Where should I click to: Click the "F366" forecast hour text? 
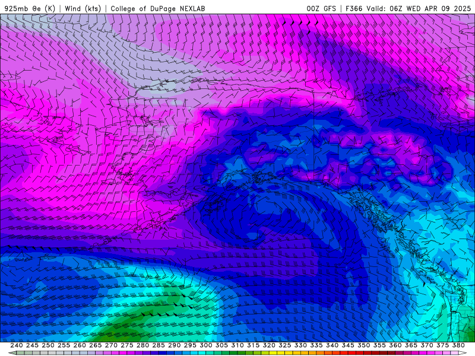coord(354,8)
